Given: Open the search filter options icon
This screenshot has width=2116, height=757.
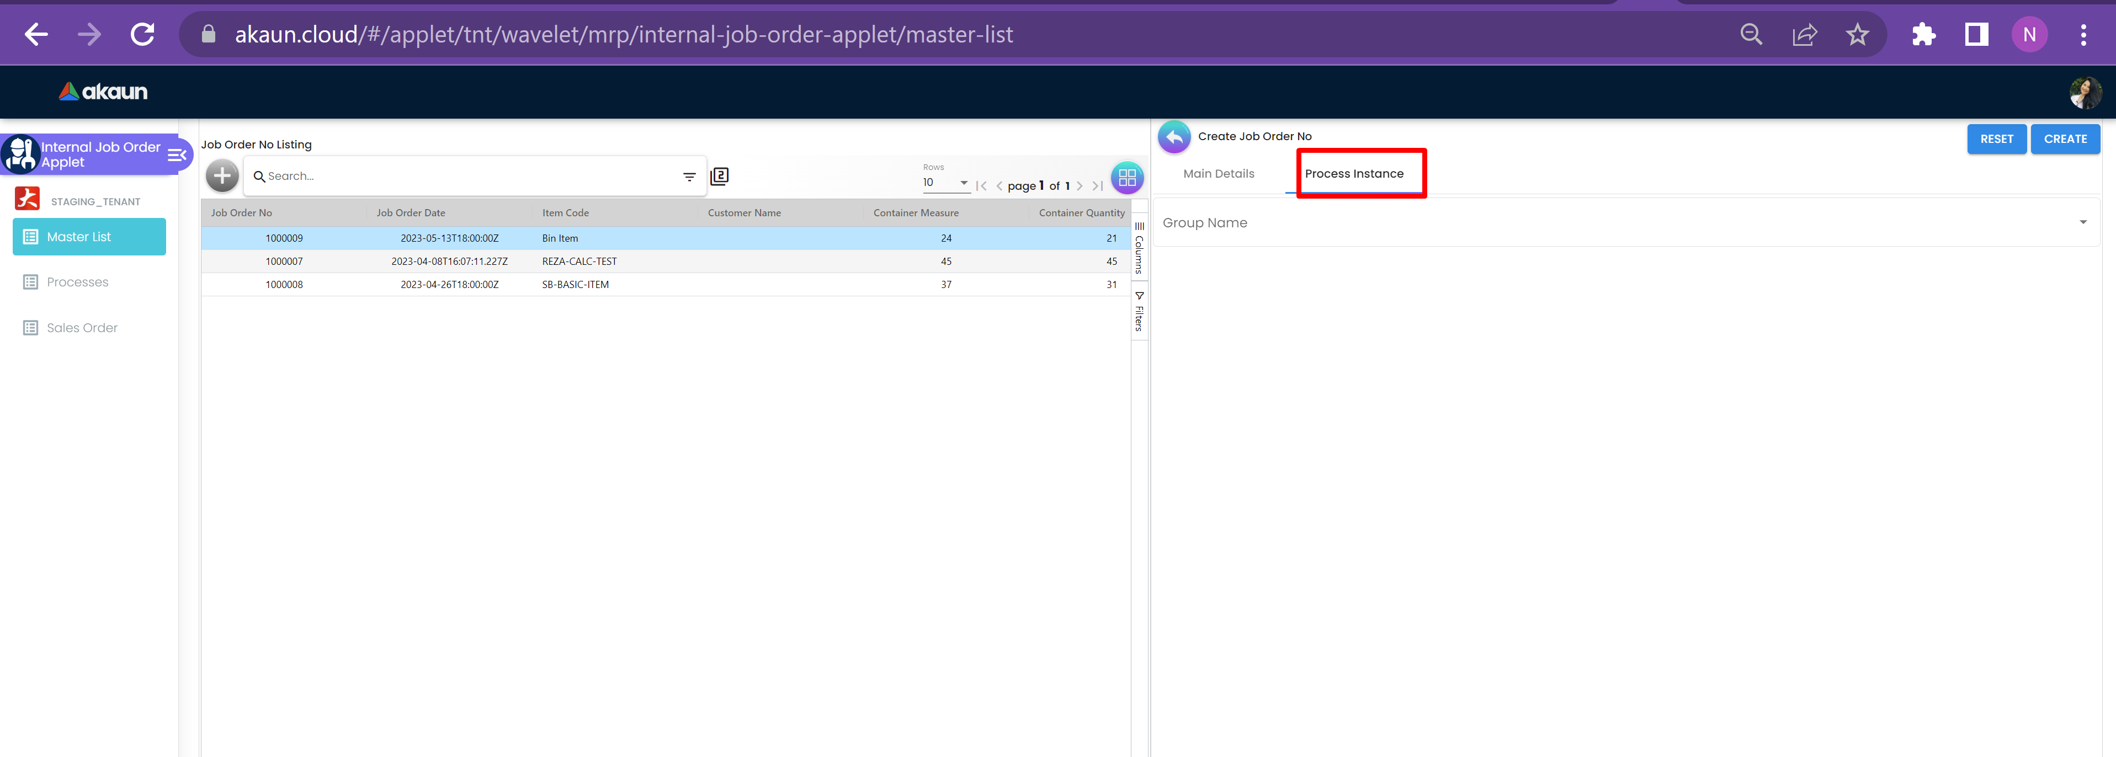Looking at the screenshot, I should pos(689,177).
